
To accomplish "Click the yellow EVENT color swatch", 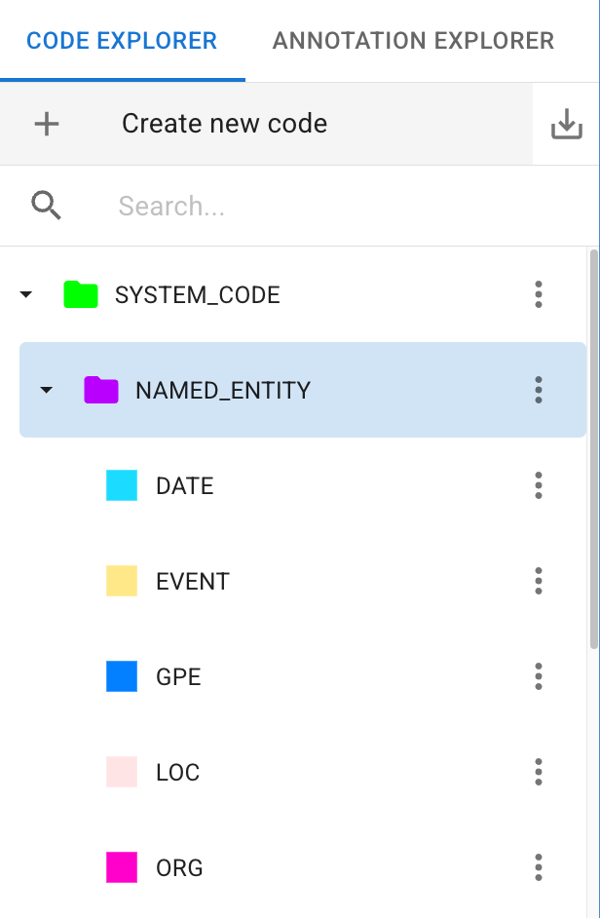I will click(x=122, y=581).
